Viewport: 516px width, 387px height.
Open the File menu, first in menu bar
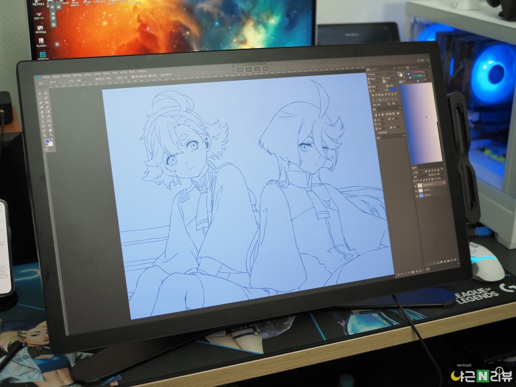[47, 77]
